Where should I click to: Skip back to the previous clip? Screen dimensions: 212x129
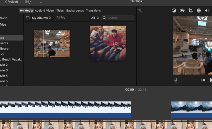pos(203,80)
